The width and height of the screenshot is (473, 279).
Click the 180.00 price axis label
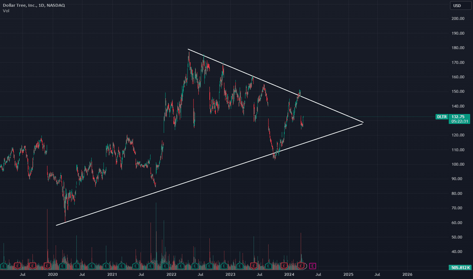click(458, 48)
